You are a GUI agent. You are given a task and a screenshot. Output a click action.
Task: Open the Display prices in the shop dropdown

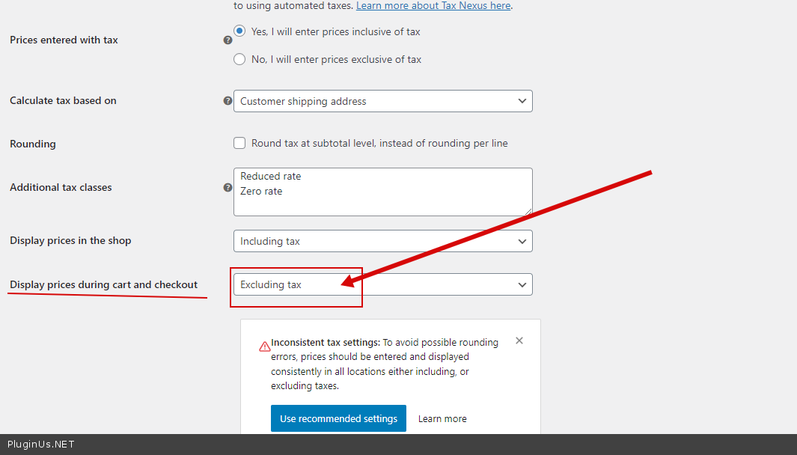click(x=382, y=241)
